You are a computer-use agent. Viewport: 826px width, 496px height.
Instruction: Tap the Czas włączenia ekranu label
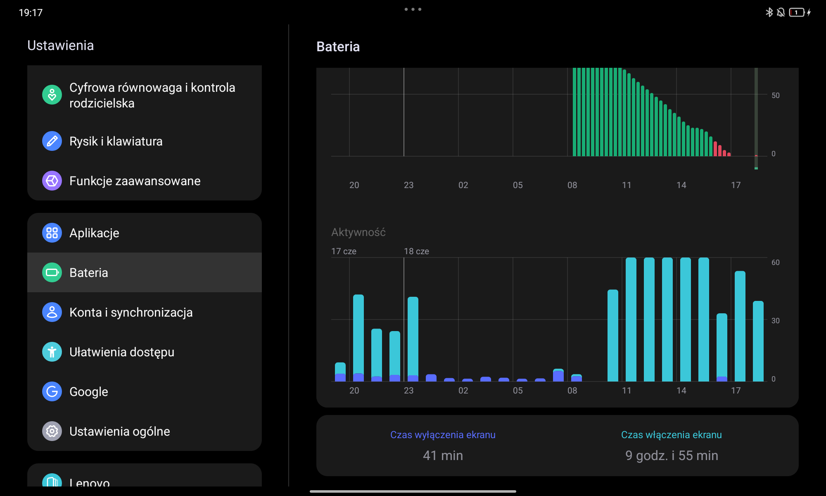pyautogui.click(x=672, y=435)
